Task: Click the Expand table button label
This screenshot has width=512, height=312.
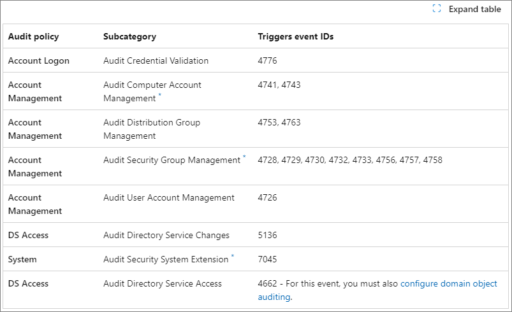Action: pos(475,9)
